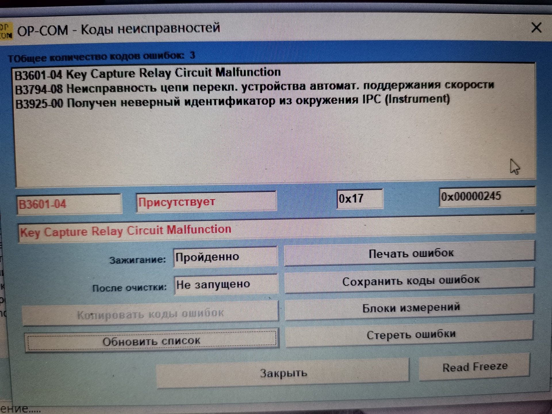Click the 'Закрыть' button
The image size is (552, 414).
tap(283, 373)
